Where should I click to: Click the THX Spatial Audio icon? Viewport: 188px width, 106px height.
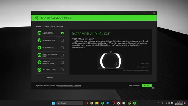[x=39, y=70]
